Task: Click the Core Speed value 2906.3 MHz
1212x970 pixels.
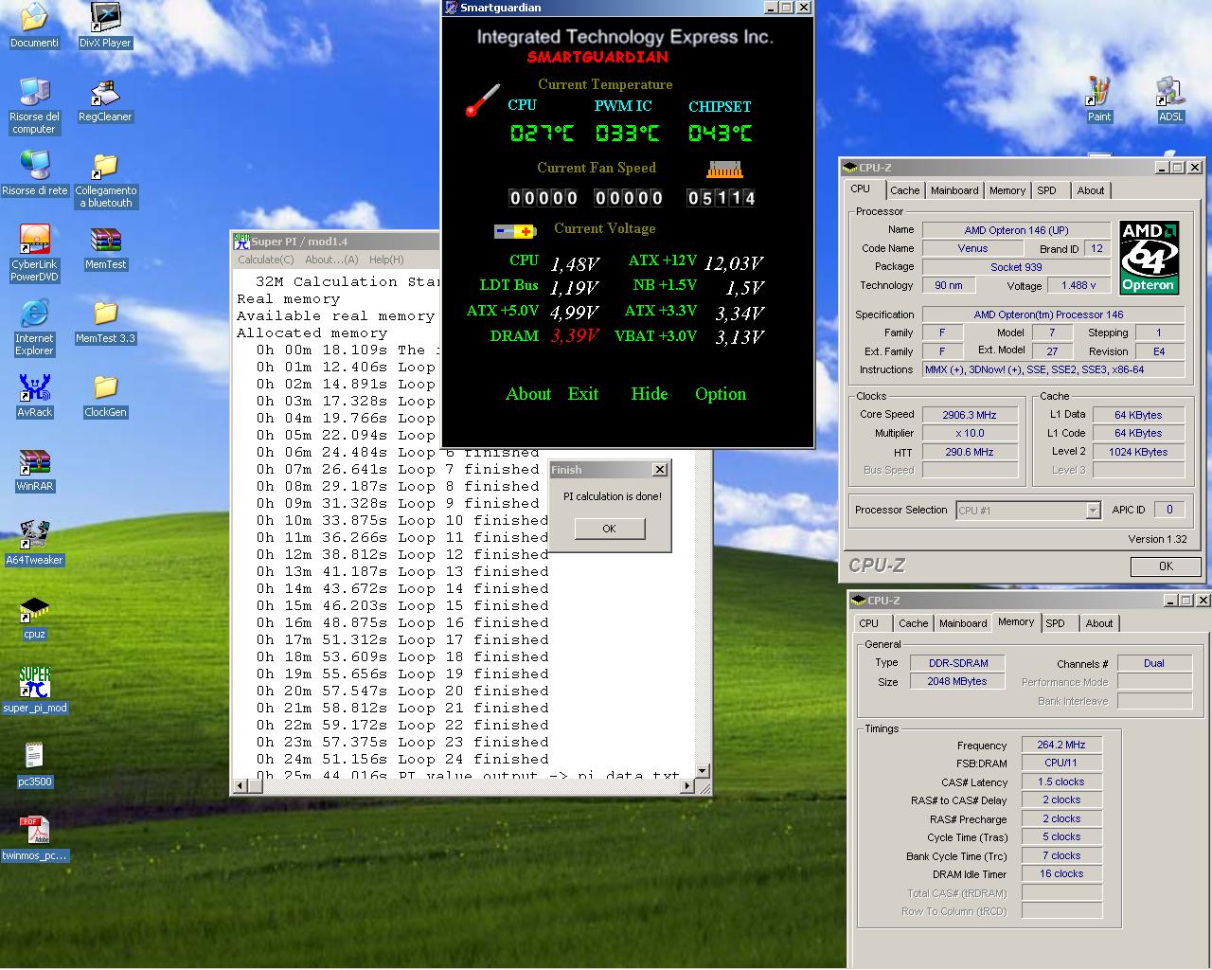Action: [x=971, y=415]
